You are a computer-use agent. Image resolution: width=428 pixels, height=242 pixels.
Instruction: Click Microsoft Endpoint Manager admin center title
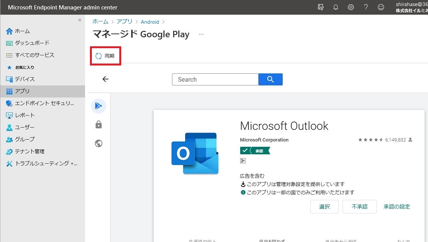click(62, 8)
